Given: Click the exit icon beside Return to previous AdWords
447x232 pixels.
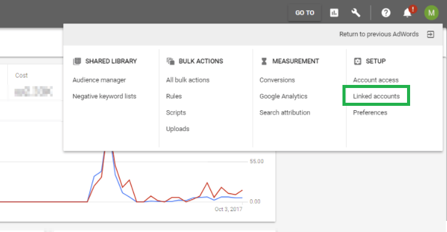Looking at the screenshot, I should 430,34.
